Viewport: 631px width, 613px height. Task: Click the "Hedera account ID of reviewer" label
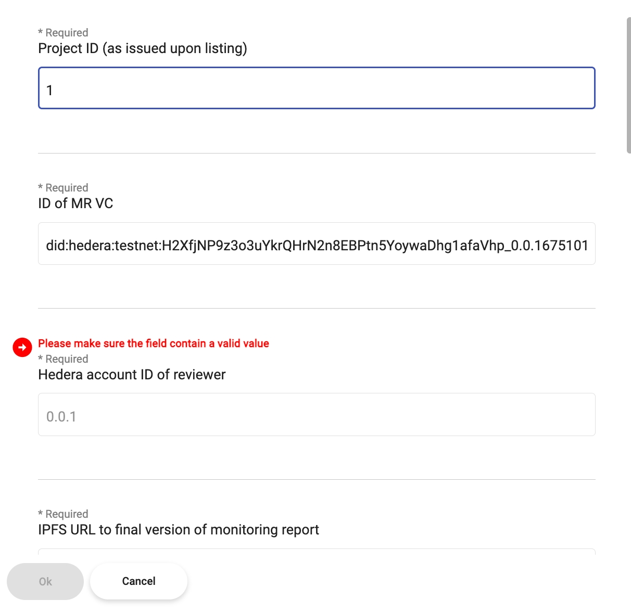tap(132, 375)
